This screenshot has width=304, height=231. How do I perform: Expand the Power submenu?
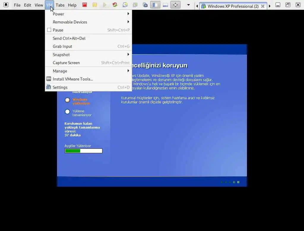coord(128,14)
